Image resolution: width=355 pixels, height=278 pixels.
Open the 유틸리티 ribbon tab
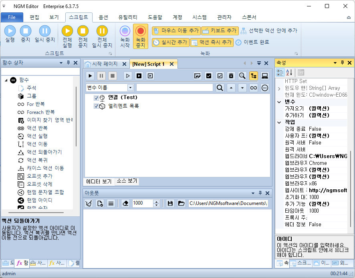pos(128,17)
